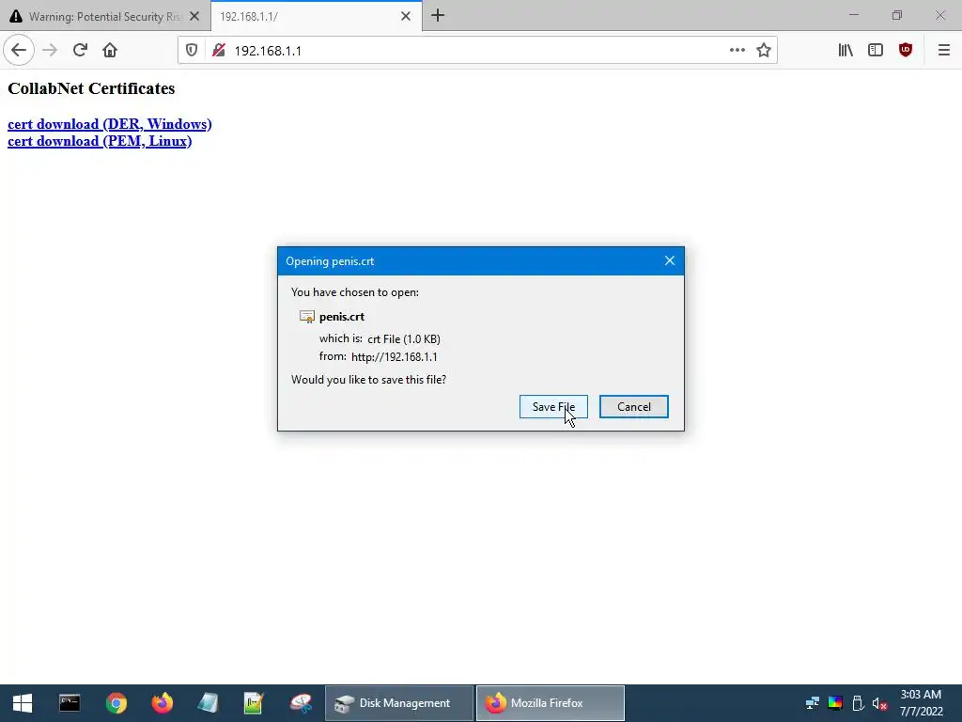Open the network tray icon
Image resolution: width=962 pixels, height=722 pixels.
813,703
